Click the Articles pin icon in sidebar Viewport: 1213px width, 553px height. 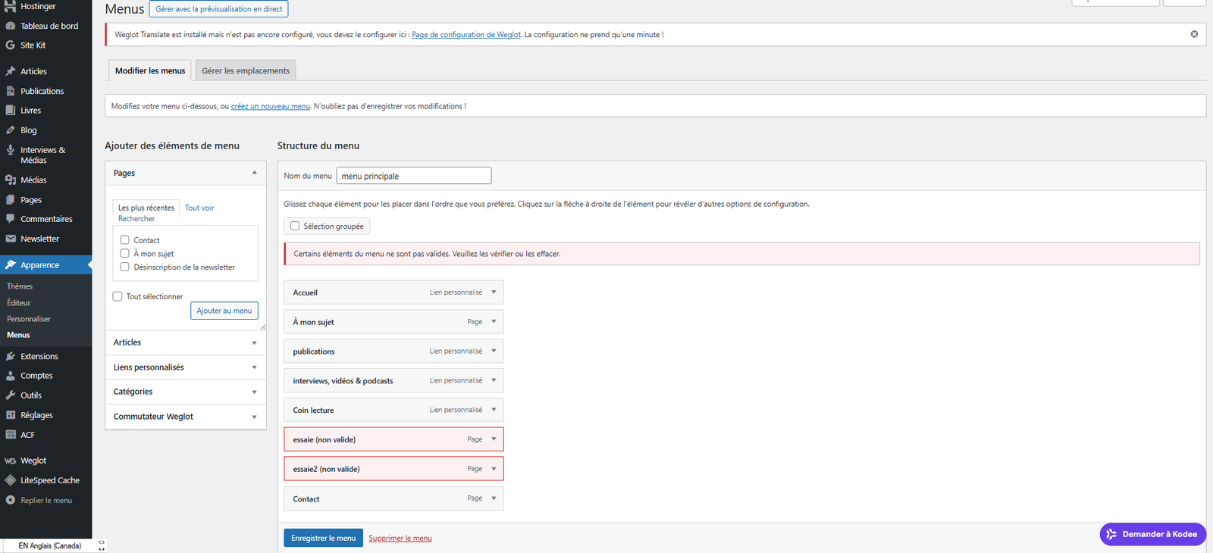(11, 71)
